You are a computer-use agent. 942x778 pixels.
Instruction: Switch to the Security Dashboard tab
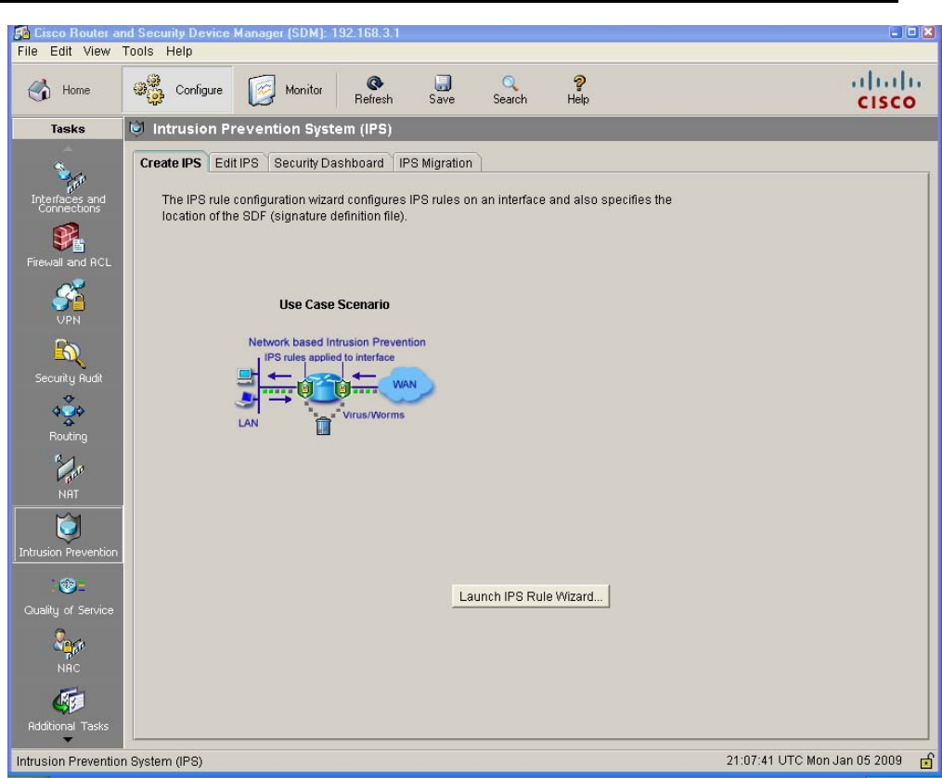[329, 162]
